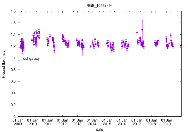Click the 0.2 y-axis tick label
The width and height of the screenshot is (188, 132).
pos(13,105)
